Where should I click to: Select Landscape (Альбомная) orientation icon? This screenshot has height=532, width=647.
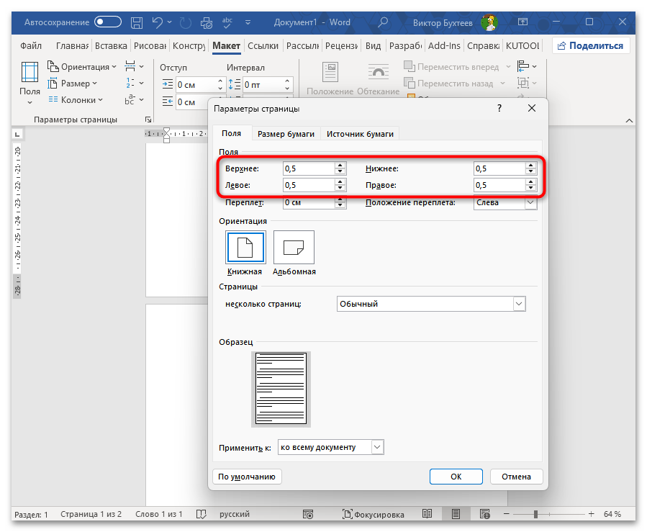pos(294,248)
